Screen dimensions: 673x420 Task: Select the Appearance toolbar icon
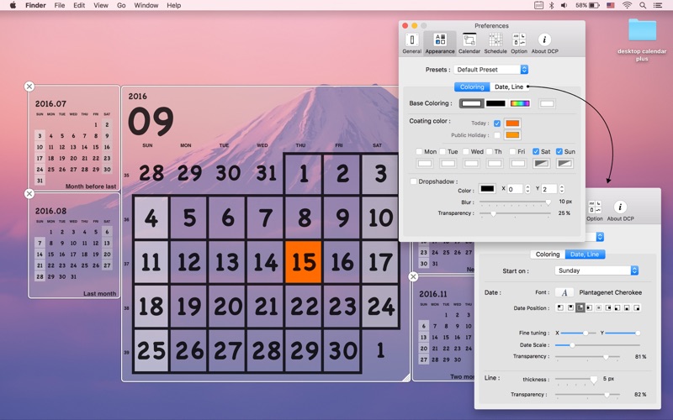(x=440, y=44)
